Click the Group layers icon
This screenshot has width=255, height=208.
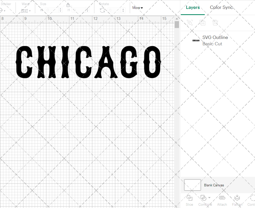[x=190, y=23]
